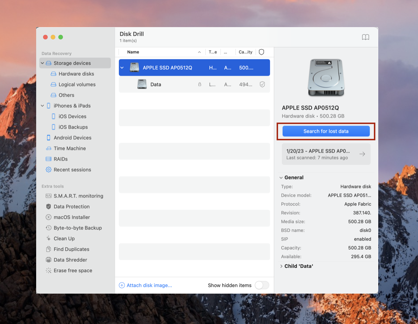Viewport: 418px width, 324px height.
Task: Click the BSD name value disk0
Action: [x=365, y=230]
